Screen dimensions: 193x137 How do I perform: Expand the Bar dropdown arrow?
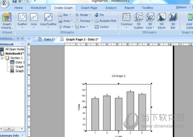[x=70, y=15]
